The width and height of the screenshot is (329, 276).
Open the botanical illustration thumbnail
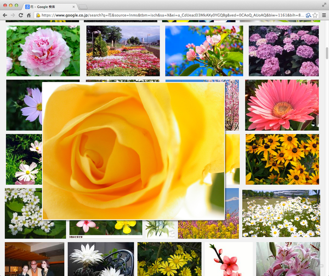coord(160,229)
